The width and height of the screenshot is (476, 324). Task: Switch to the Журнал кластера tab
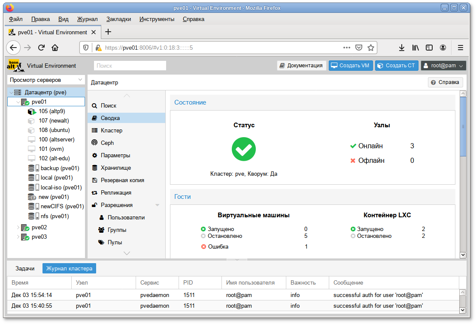point(69,269)
